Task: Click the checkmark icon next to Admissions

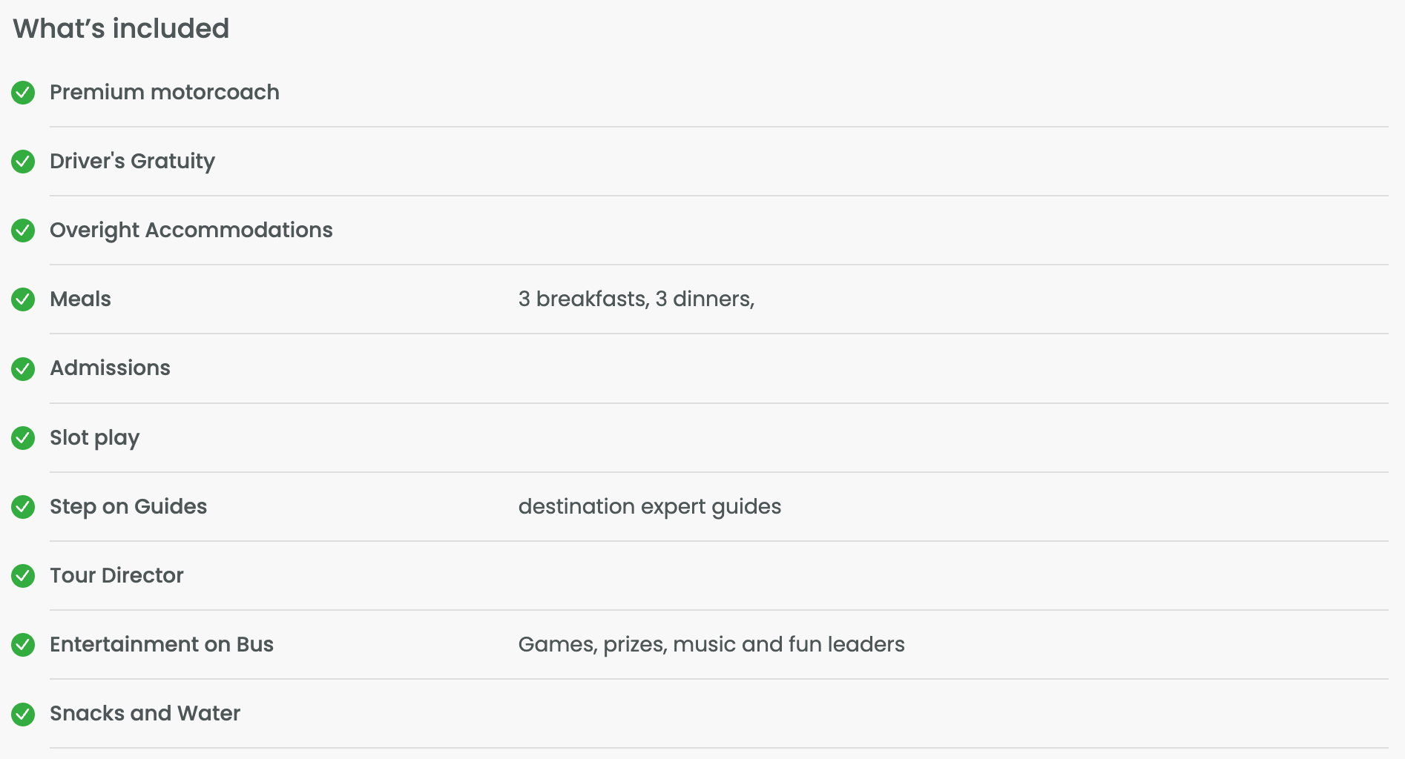Action: pyautogui.click(x=23, y=368)
